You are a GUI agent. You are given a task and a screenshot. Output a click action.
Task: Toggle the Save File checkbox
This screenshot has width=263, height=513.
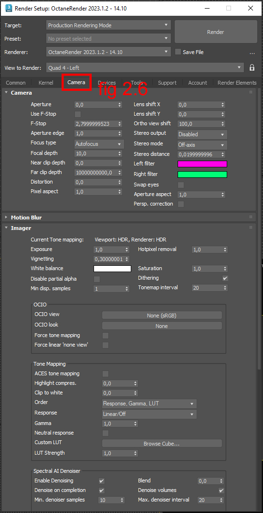[x=178, y=52]
